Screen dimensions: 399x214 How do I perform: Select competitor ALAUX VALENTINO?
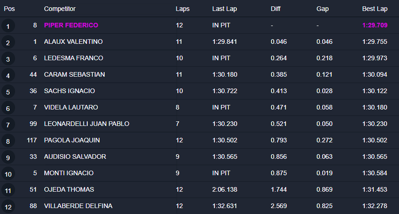pyautogui.click(x=73, y=42)
